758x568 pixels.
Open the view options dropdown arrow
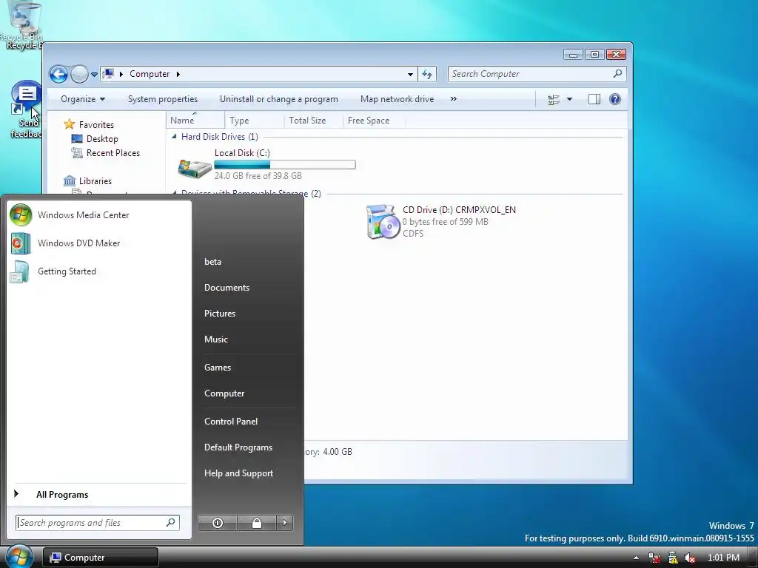pos(569,100)
